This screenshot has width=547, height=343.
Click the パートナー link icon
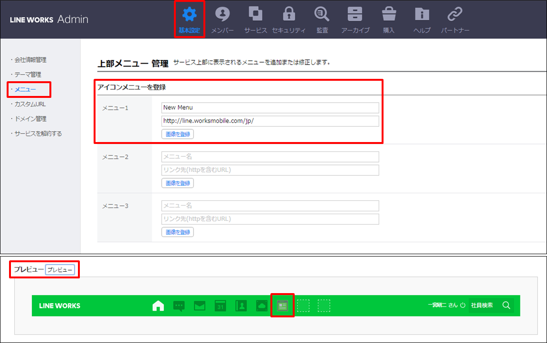[x=455, y=15]
